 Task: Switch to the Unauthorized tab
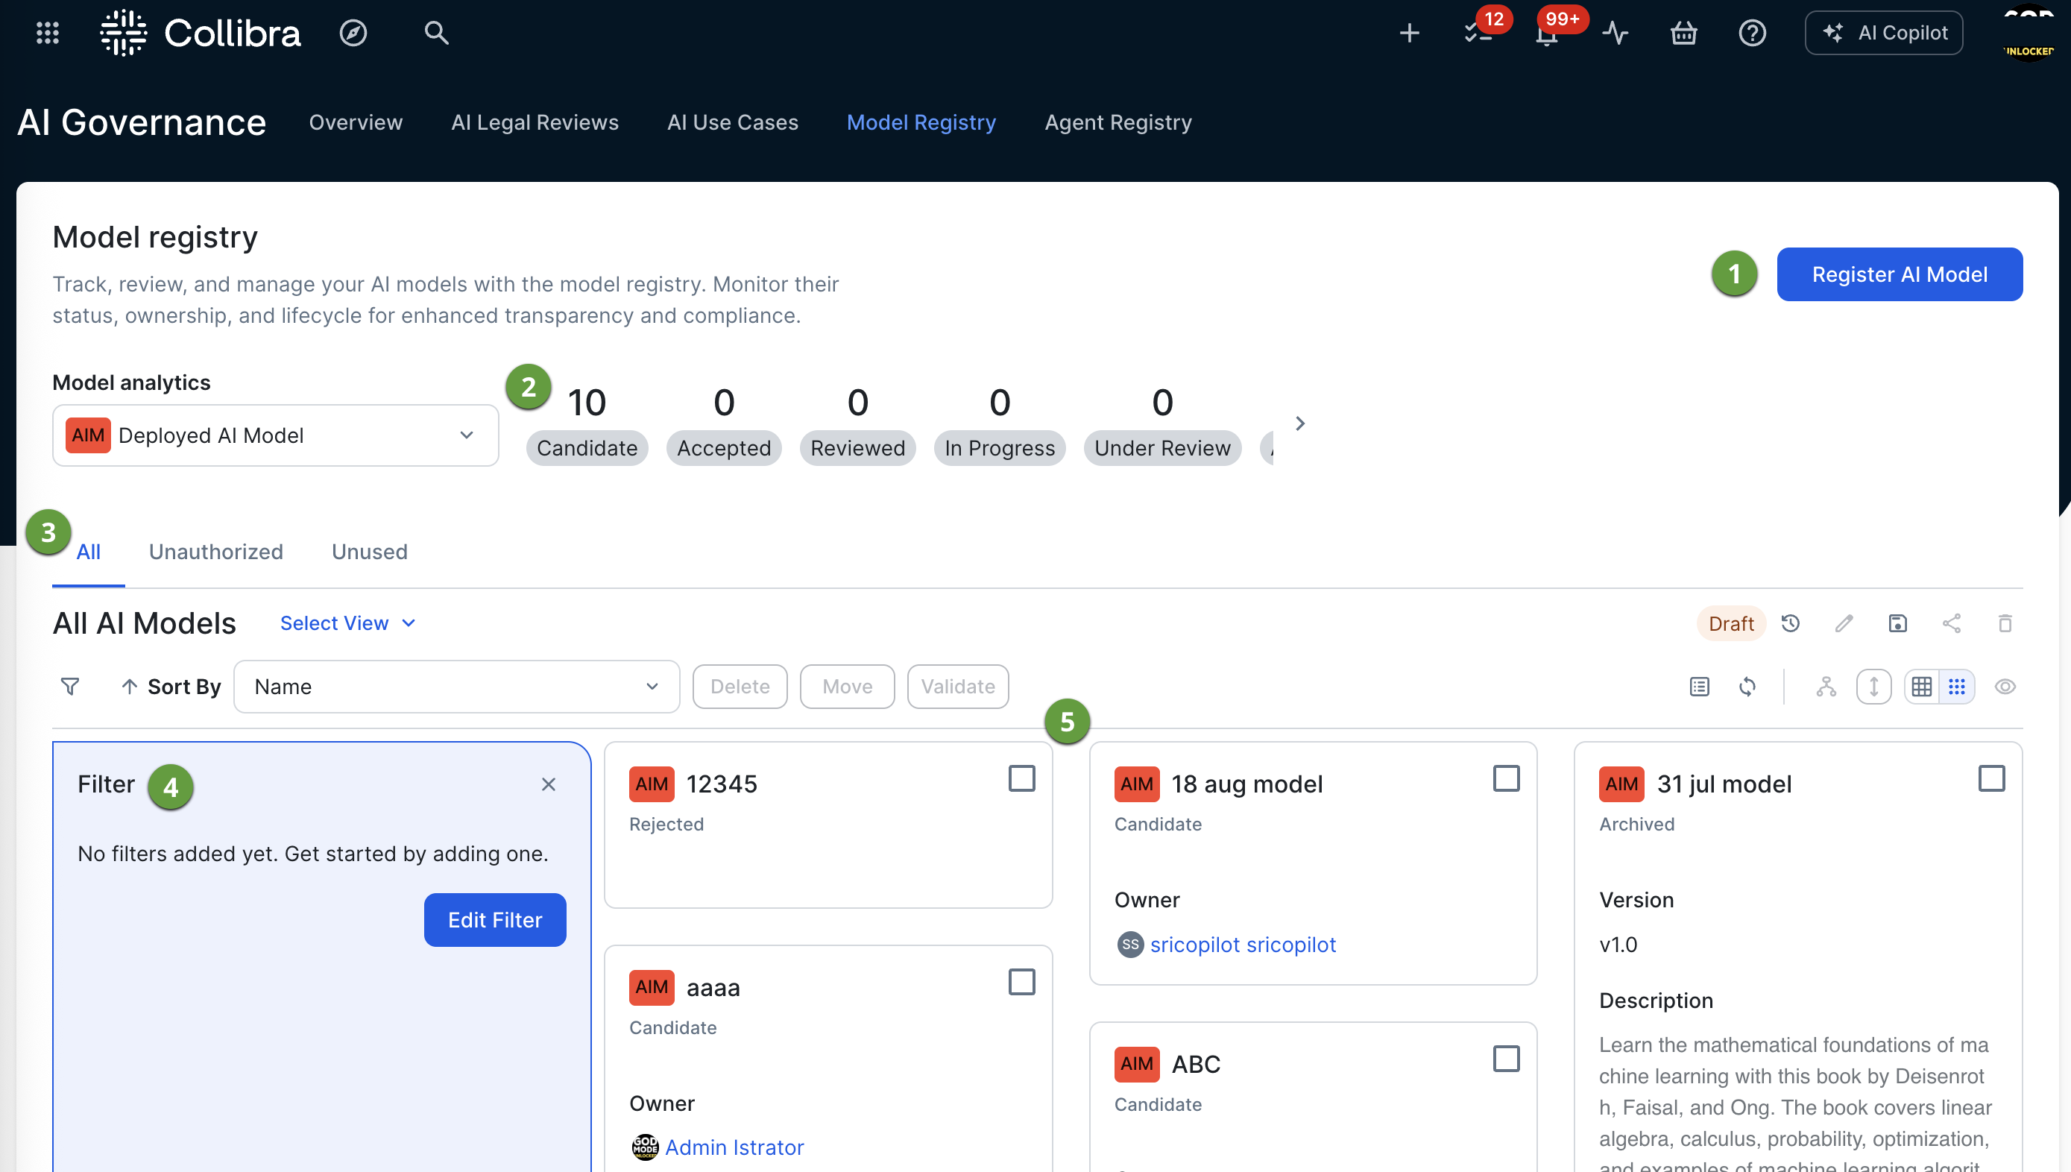click(x=215, y=552)
